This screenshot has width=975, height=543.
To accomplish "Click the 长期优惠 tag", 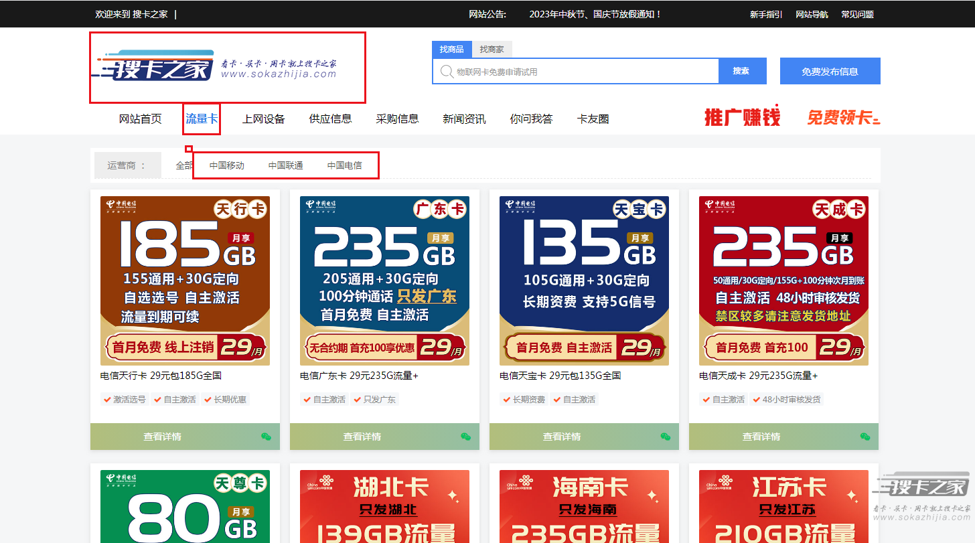I will coord(225,400).
